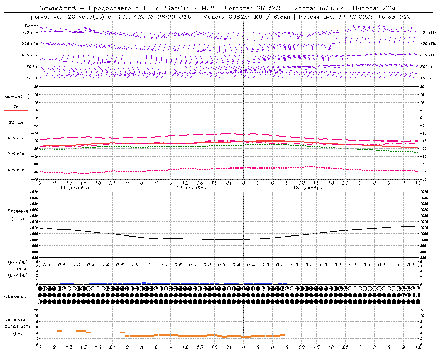Viewport: 438px width, 350px height.
Task: Click the "Td 2м" dew point legend entry
Action: pos(16,122)
